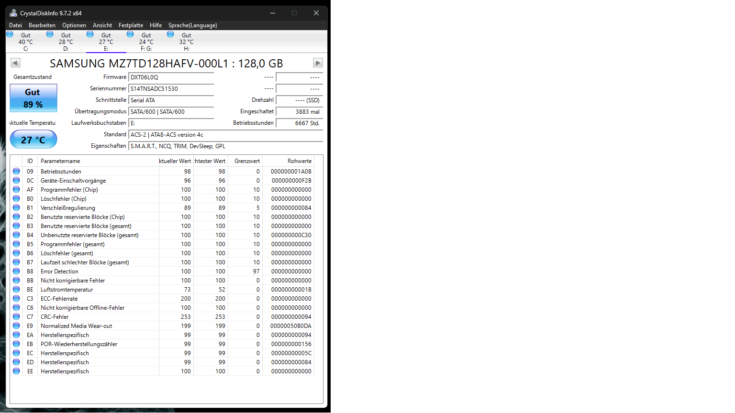Click the Eigenschaften field S.M.A.R.T., NCQ
This screenshot has height=413, width=735.
[226, 146]
